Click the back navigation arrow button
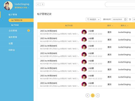135x101 pixels. pos(38,4)
